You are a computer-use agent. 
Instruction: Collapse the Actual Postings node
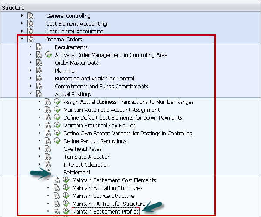[x=30, y=94]
